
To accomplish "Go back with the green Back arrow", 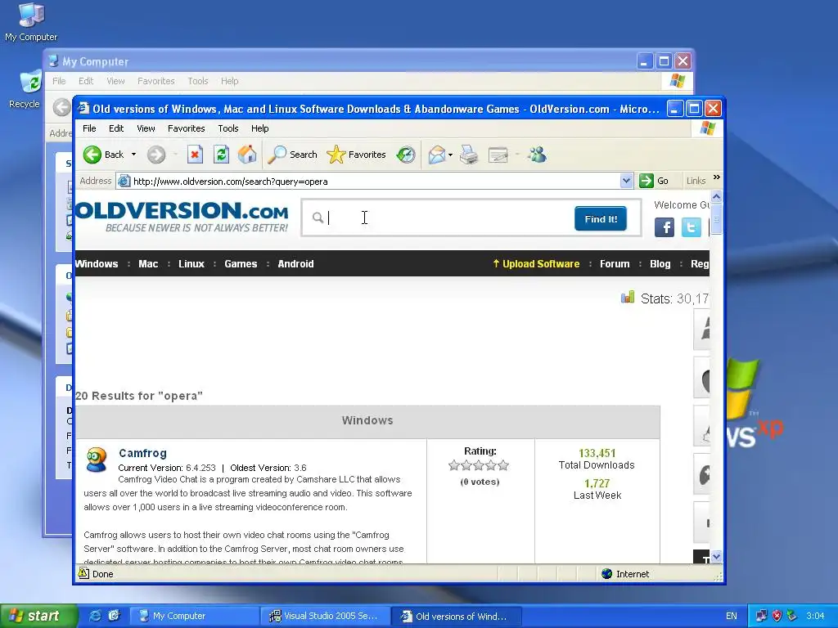I will click(x=104, y=155).
